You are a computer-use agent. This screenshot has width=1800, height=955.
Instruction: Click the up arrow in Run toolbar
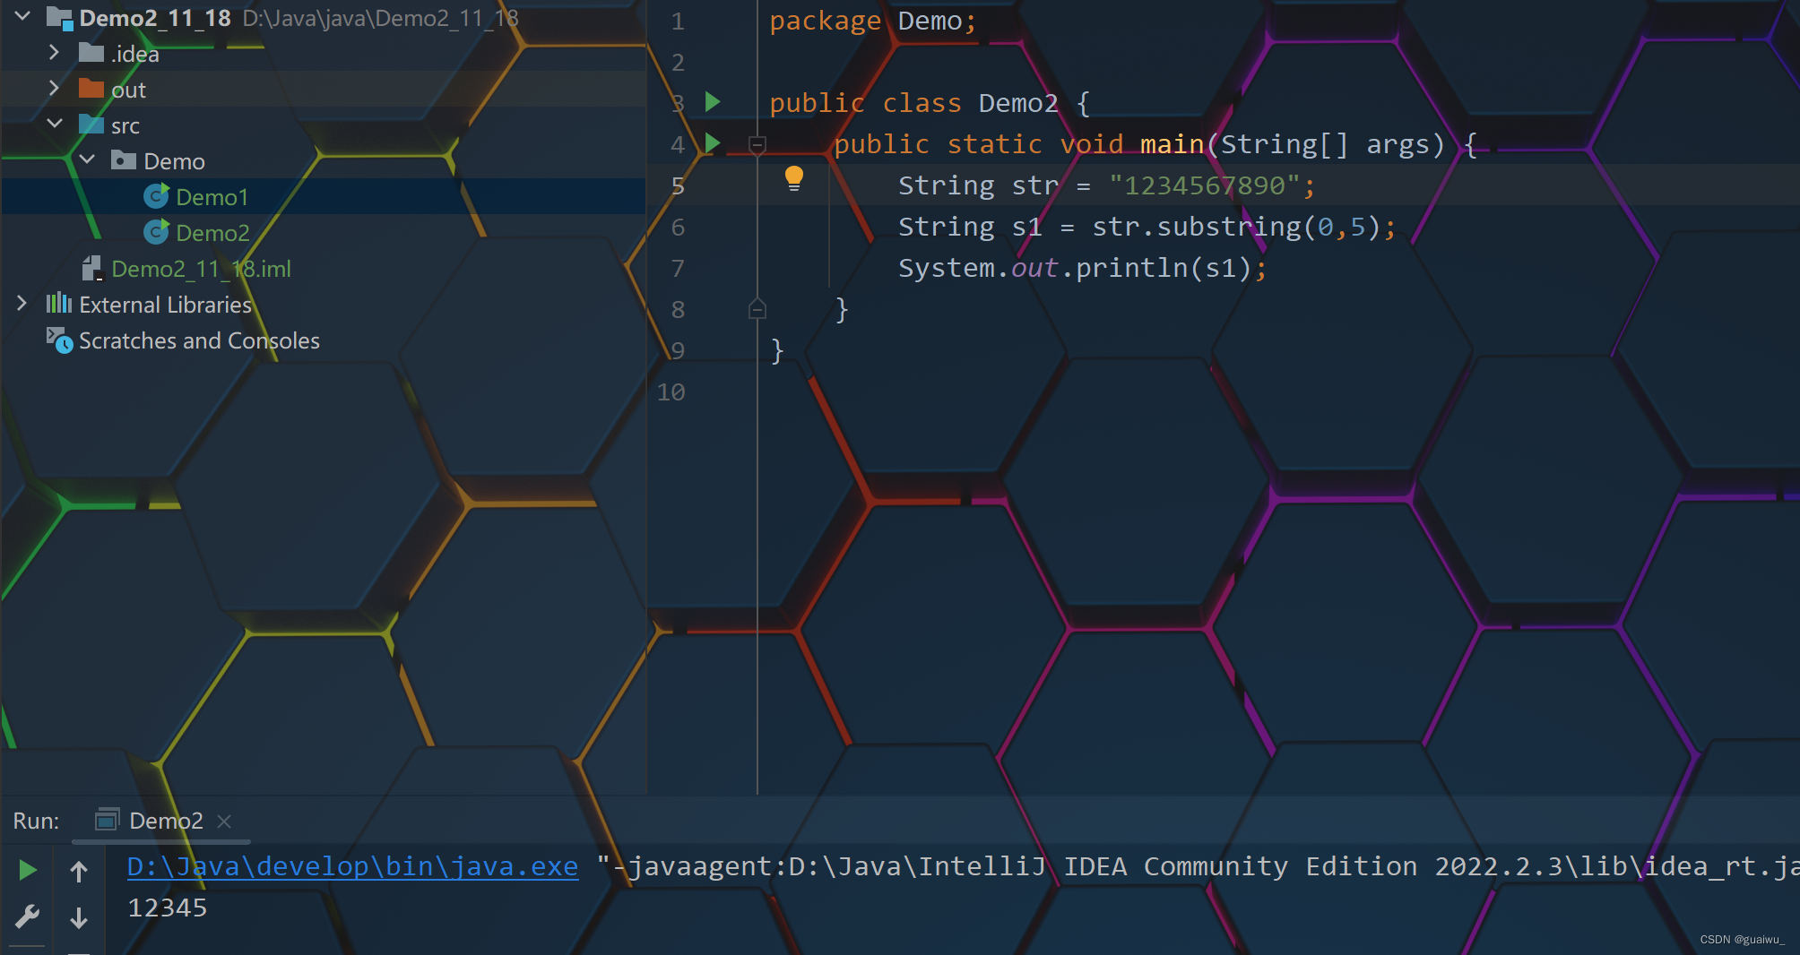click(79, 870)
